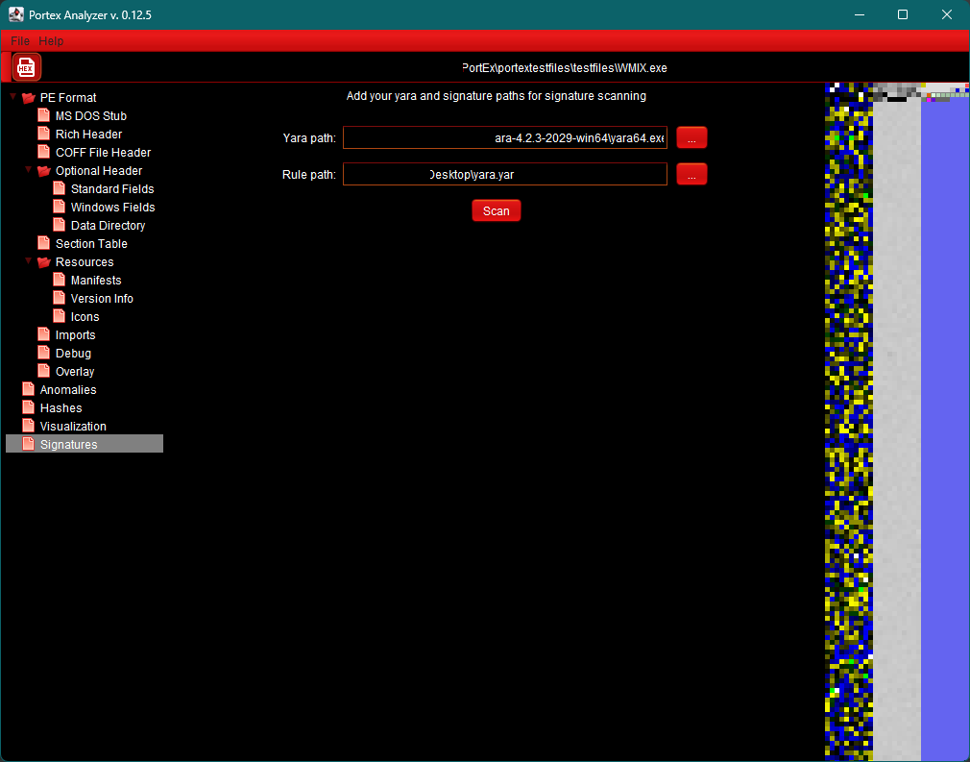The height and width of the screenshot is (762, 970).
Task: Select the Icons tree entry
Action: (85, 317)
